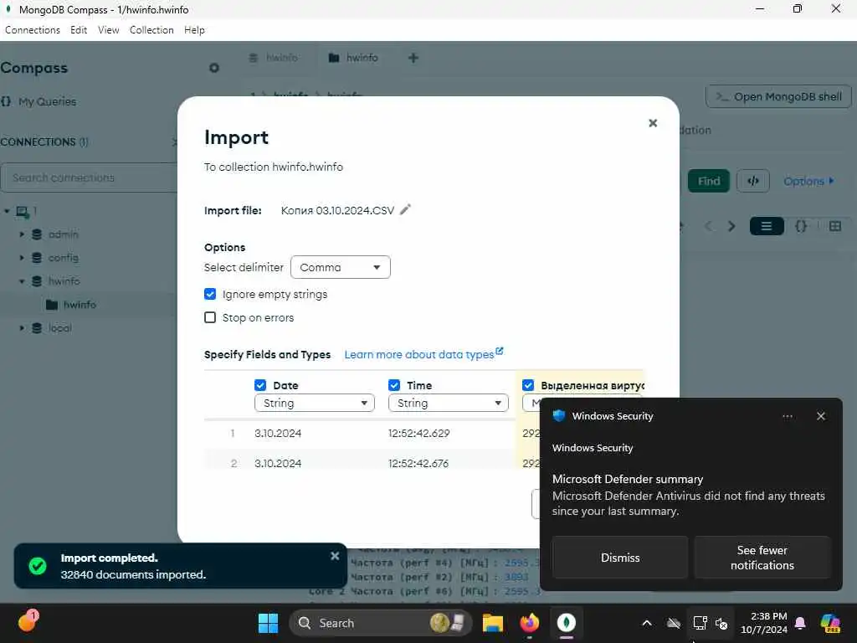
Task: Click the network tray icon
Action: [x=700, y=623]
